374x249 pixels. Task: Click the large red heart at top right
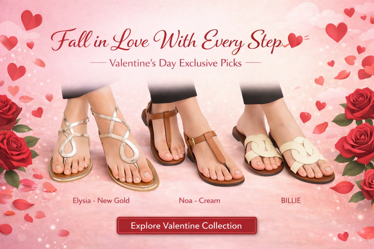click(x=336, y=32)
